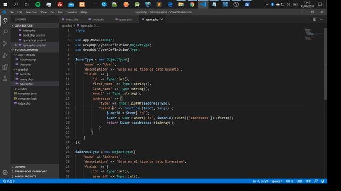
Task: Open Source Control view
Action: click(5, 44)
